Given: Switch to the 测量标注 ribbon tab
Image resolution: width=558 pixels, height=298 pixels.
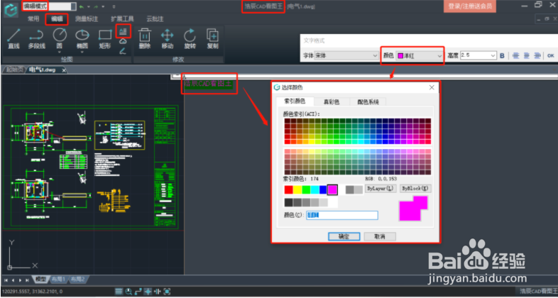Looking at the screenshot, I should pyautogui.click(x=87, y=19).
